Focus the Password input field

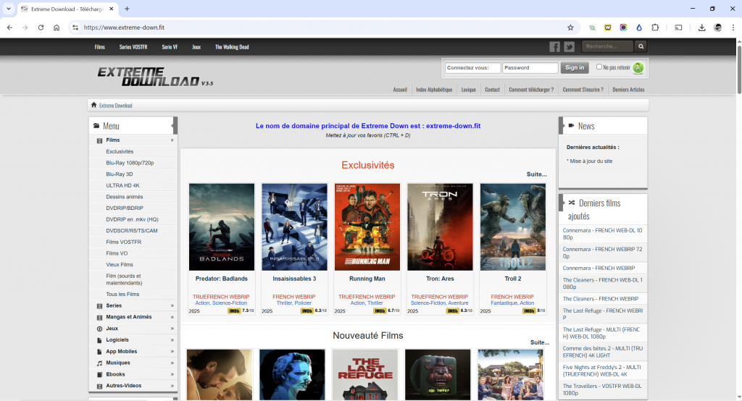(x=530, y=67)
